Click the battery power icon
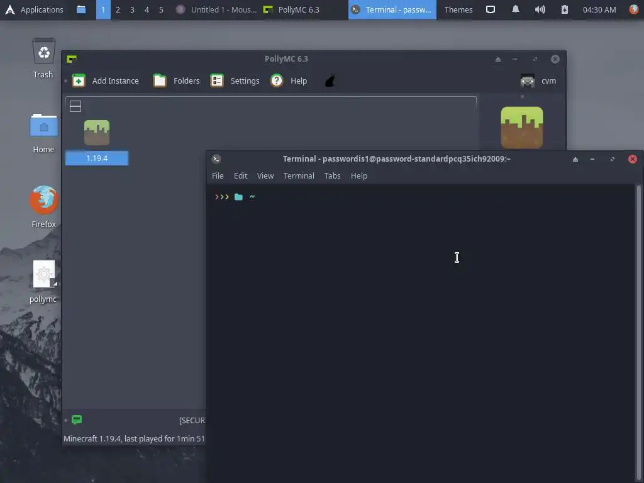This screenshot has width=644, height=483. click(x=565, y=9)
